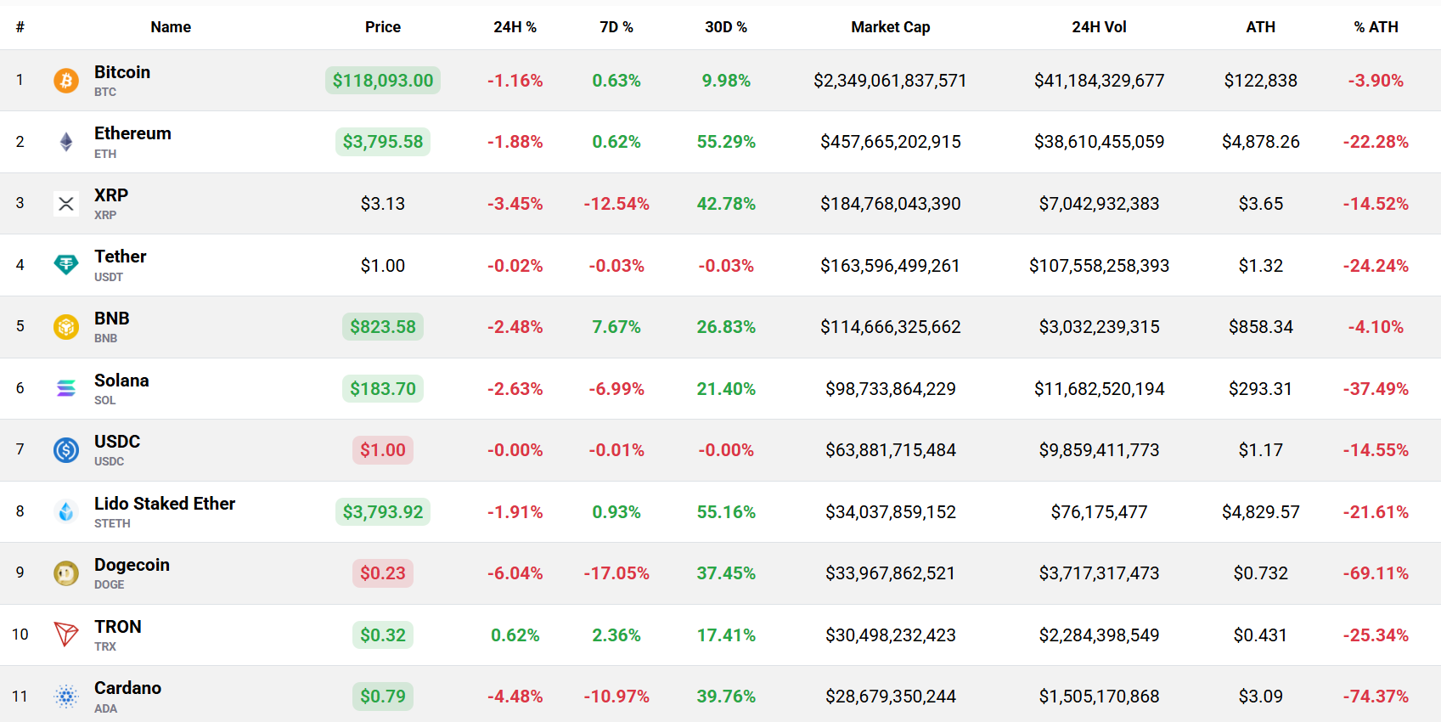Image resolution: width=1441 pixels, height=722 pixels.
Task: Click Lido Staked Ether 24H volume $76,175,477
Action: 1099,512
